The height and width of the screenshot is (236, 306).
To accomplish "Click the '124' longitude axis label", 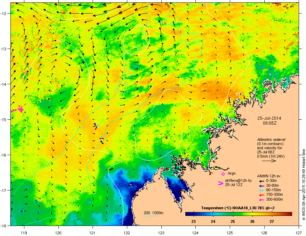I will [x=195, y=233].
